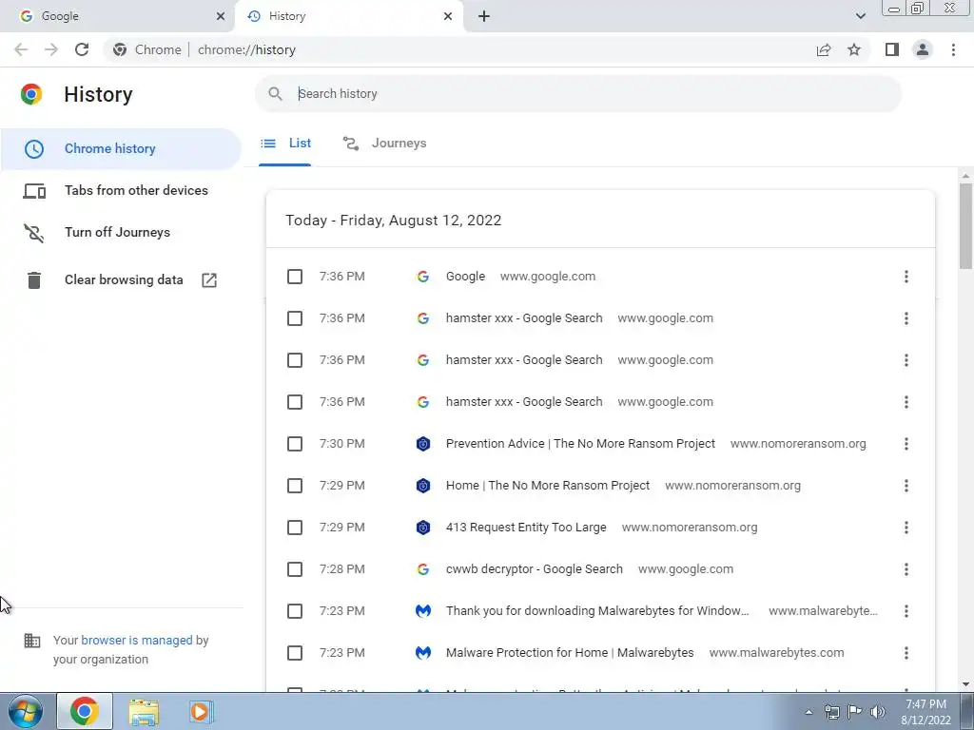Open actions menu for Malware Protection for Home
The width and height of the screenshot is (974, 730).
(x=906, y=653)
